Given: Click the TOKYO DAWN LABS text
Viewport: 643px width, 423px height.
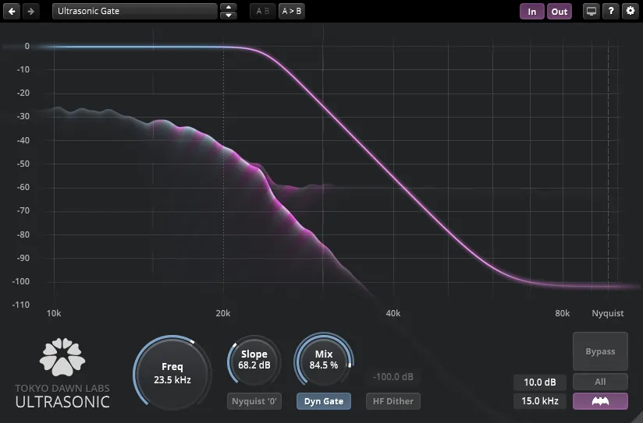Looking at the screenshot, I should click(x=62, y=388).
